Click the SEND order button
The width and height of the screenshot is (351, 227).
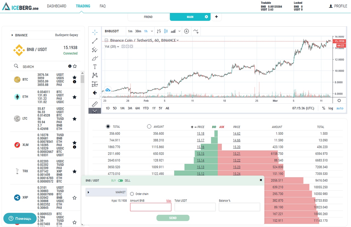pyautogui.click(x=173, y=218)
